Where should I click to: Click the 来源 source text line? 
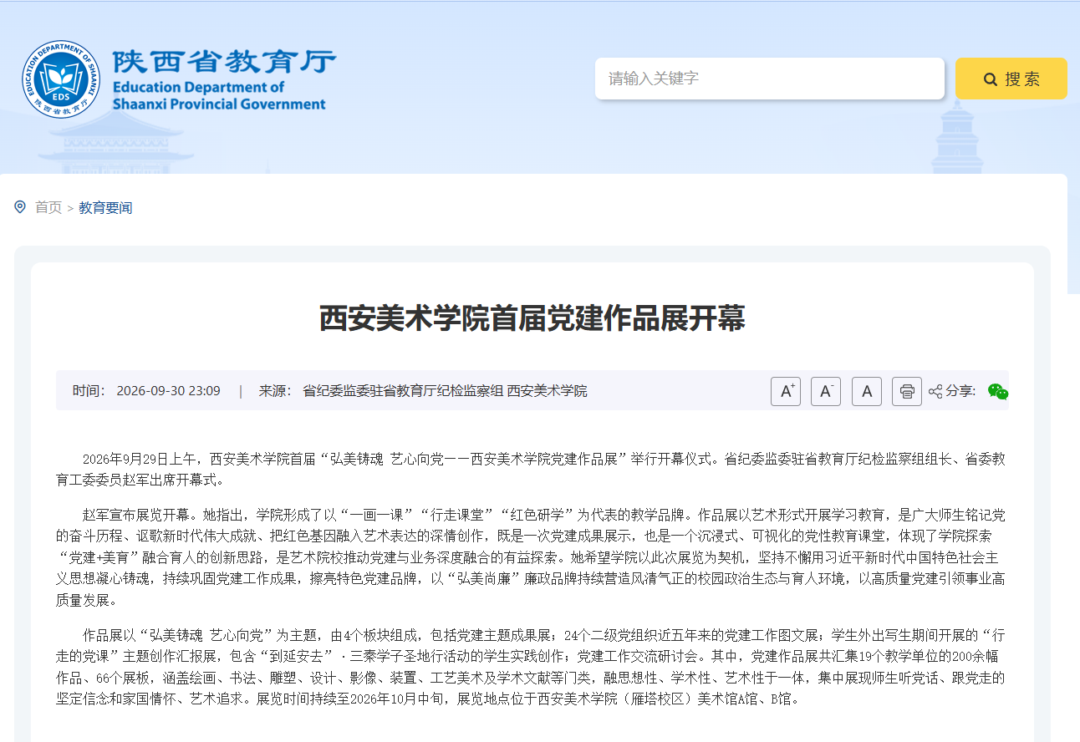[x=423, y=391]
